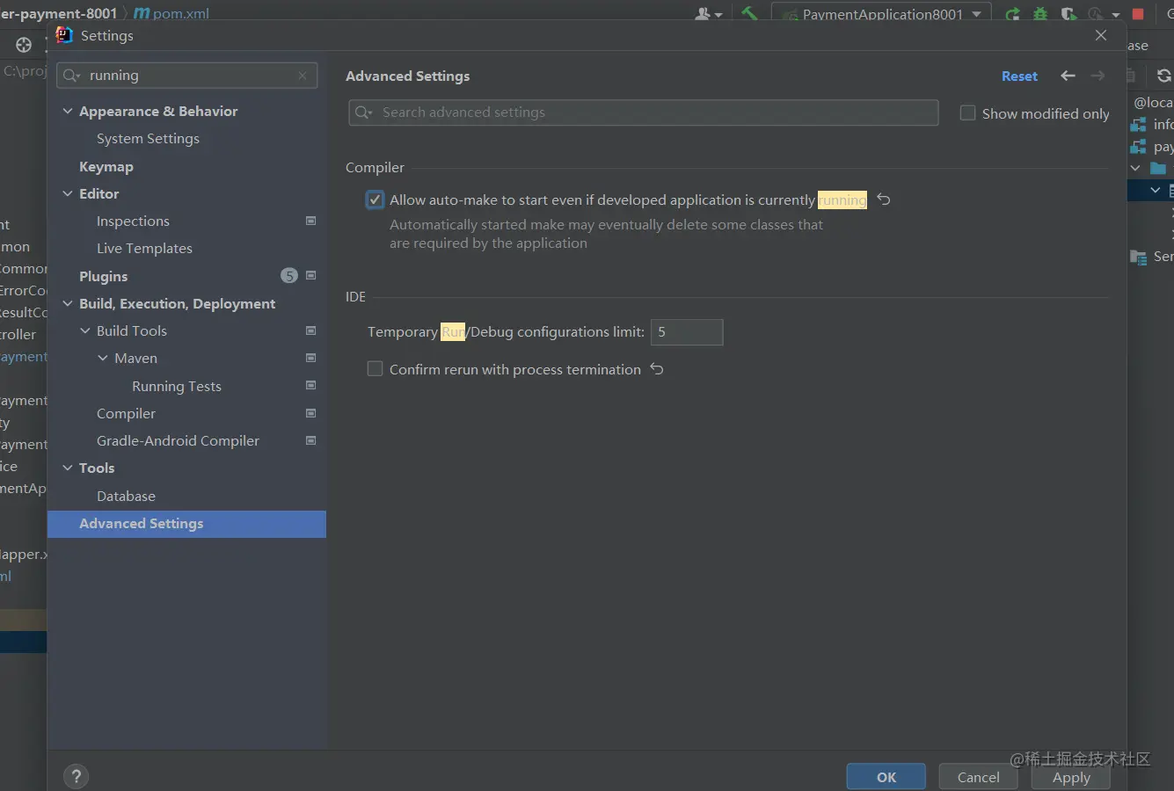Click the project-level marker beside Plugins

310,275
